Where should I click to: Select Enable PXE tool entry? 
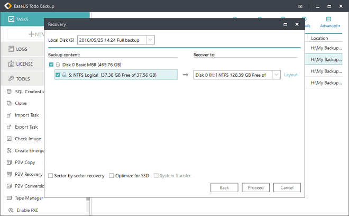click(27, 210)
